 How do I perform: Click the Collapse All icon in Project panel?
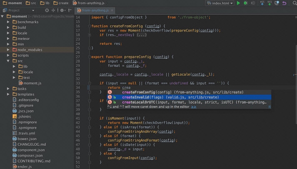pos(53,10)
